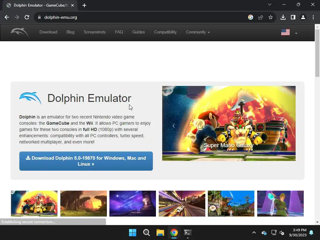Open the racing track thumbnail
Screen dimensions: 320x240
click(182, 203)
